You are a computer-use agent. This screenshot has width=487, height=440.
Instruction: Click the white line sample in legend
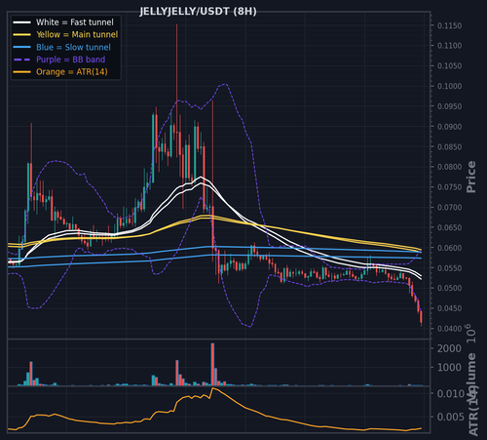coord(22,22)
